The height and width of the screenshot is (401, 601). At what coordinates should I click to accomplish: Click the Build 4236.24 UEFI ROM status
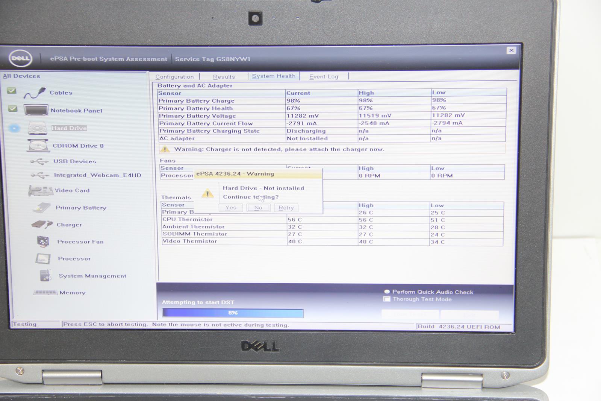[x=459, y=327]
